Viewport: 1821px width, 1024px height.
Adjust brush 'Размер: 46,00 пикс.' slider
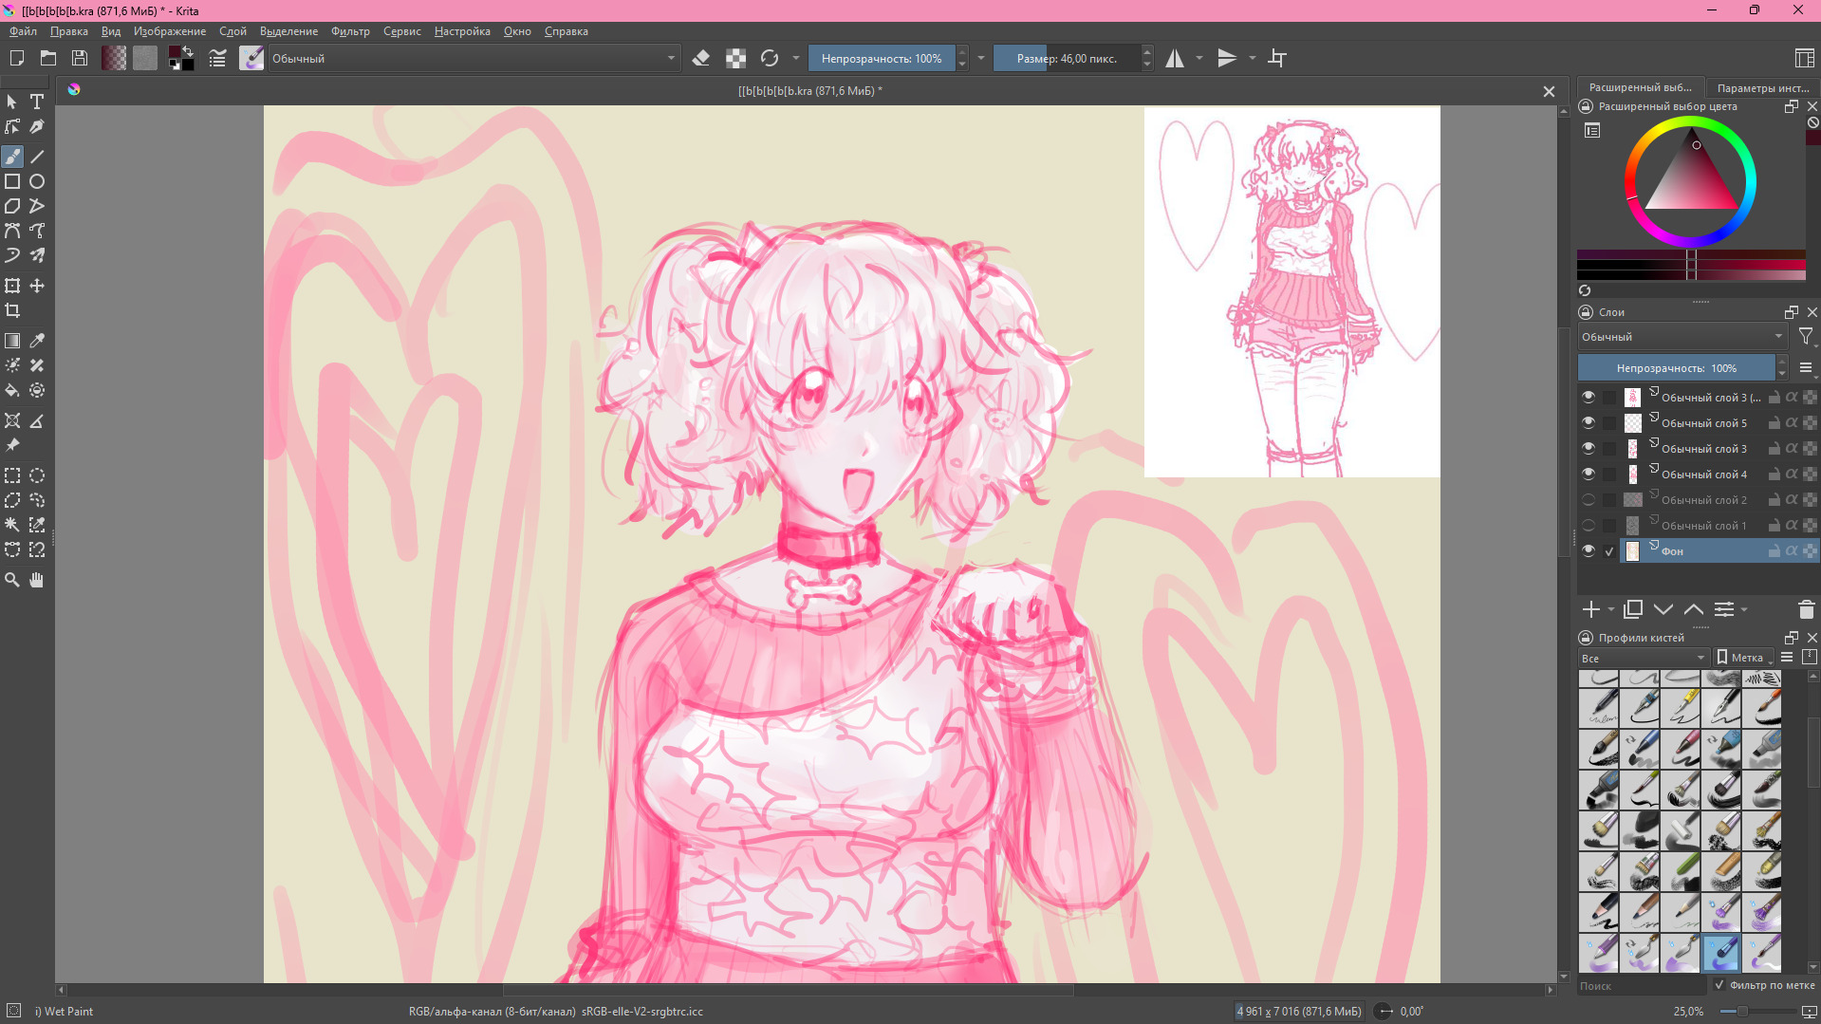tap(1067, 58)
